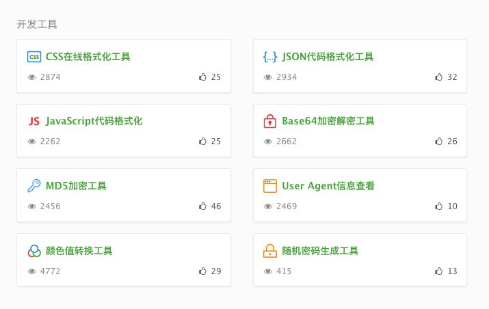Screen dimensions: 489x309
Task: Click the eye views icon on CSS card
Action: click(x=32, y=77)
